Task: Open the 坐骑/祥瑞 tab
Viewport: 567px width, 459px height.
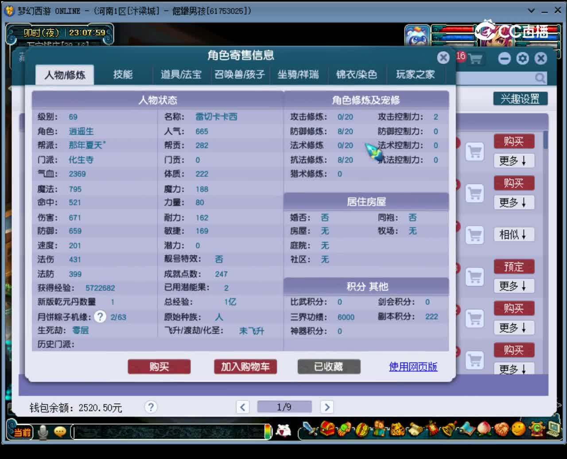Action: coord(298,74)
